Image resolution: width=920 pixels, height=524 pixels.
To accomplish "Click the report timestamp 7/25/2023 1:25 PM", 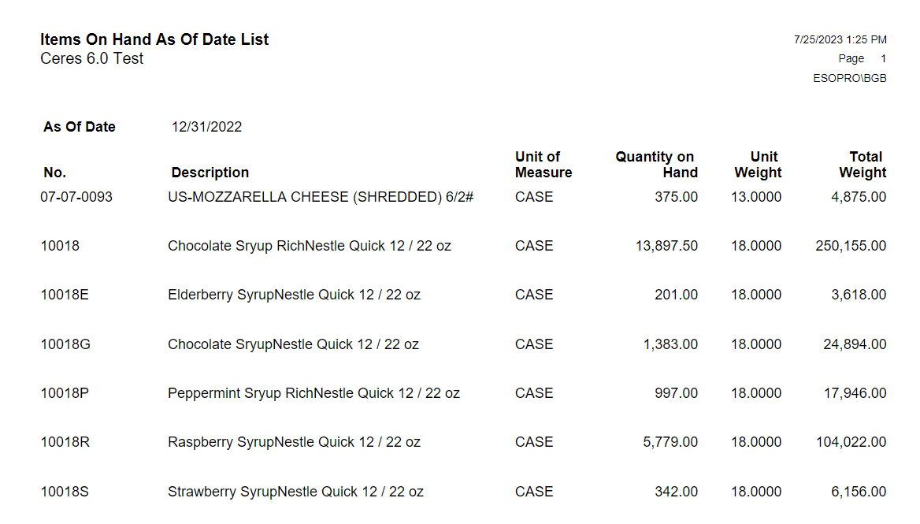I will 840,39.
